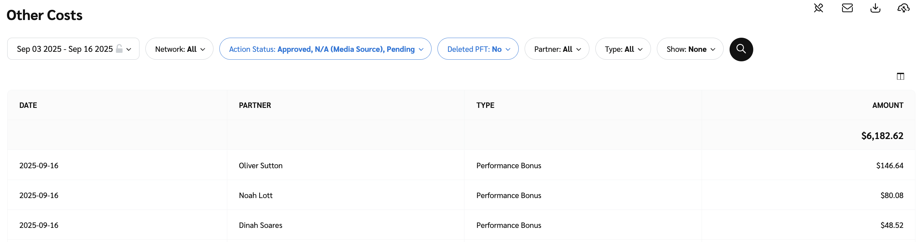Select the Oliver Sutton partner cell
Viewport: 921px width, 242px height.
[261, 165]
